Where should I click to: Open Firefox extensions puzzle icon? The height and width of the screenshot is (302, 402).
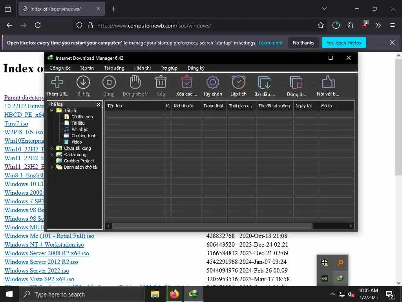coord(350,25)
